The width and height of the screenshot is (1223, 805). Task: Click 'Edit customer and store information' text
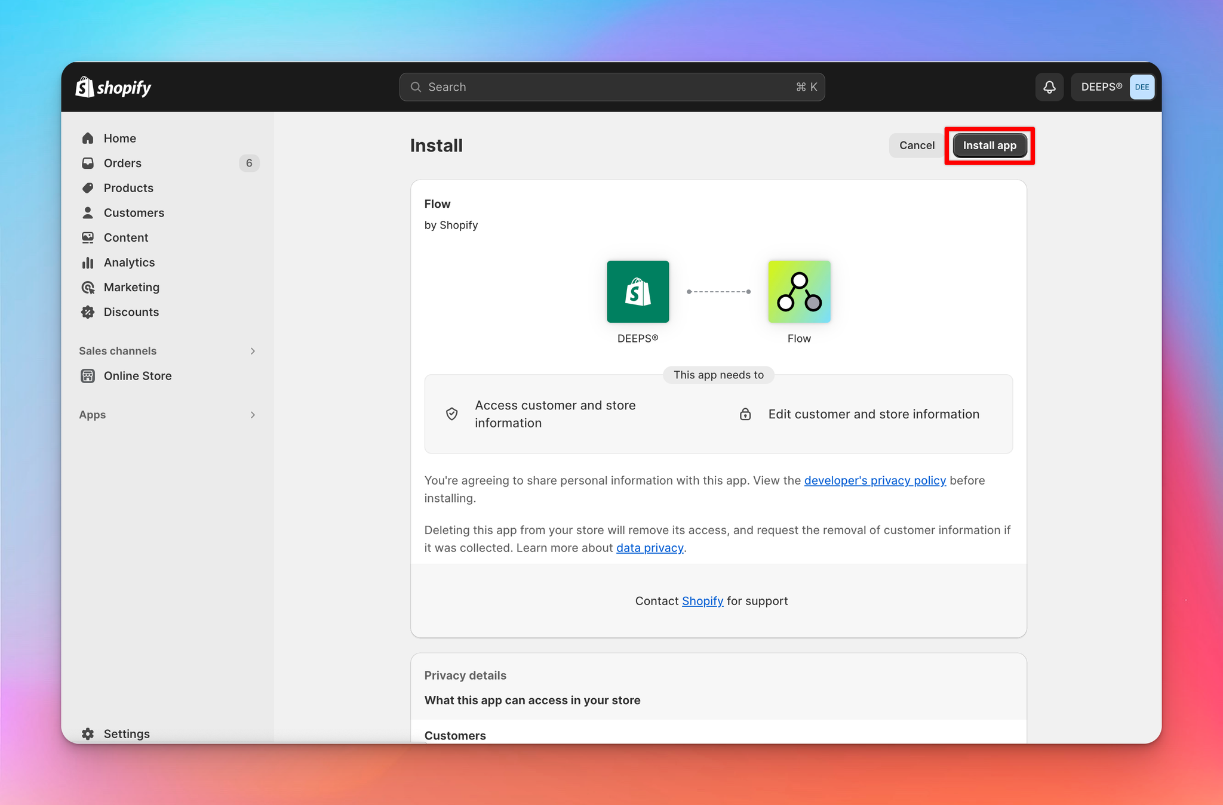point(874,414)
